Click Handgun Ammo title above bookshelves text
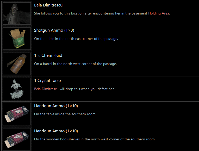The height and width of the screenshot is (151, 199). click(56, 131)
